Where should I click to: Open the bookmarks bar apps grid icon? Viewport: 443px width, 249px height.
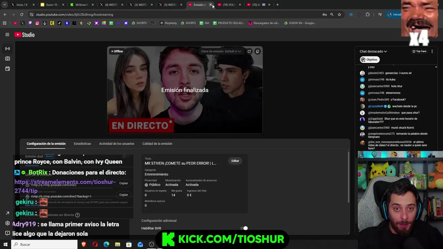tap(4, 23)
